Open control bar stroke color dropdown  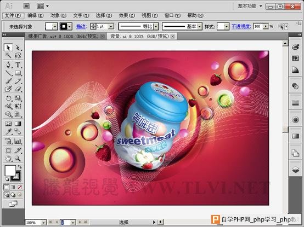[x=70, y=26]
